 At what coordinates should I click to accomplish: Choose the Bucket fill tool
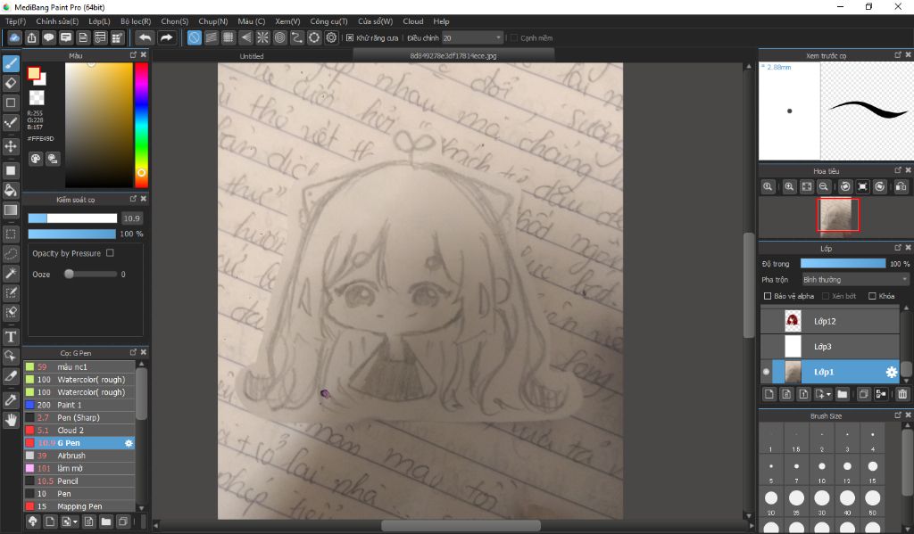point(11,190)
